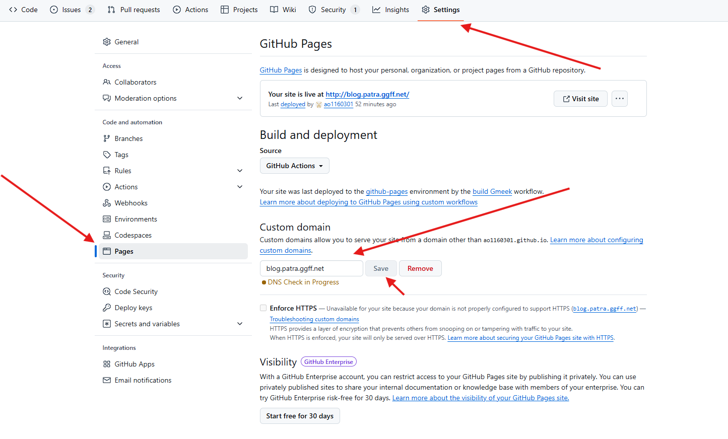The height and width of the screenshot is (439, 728).
Task: Click the Tags icon in sidebar
Action: (x=107, y=155)
